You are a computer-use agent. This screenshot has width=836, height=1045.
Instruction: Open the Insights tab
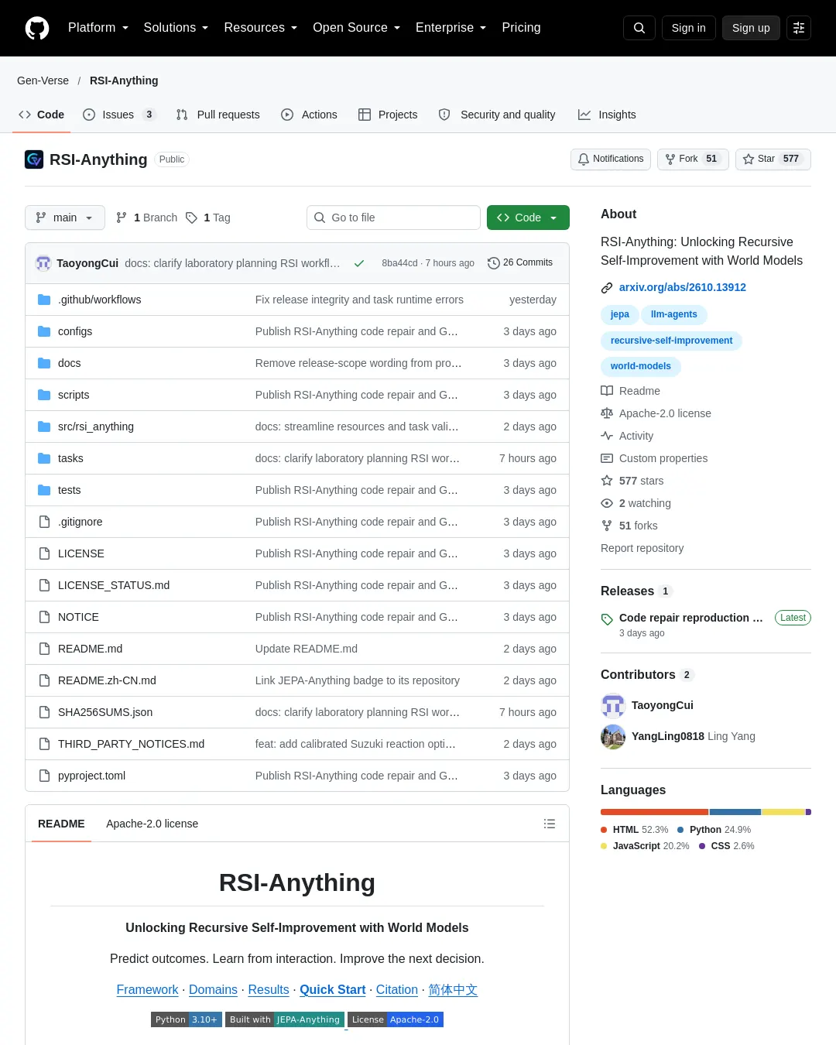[607, 115]
